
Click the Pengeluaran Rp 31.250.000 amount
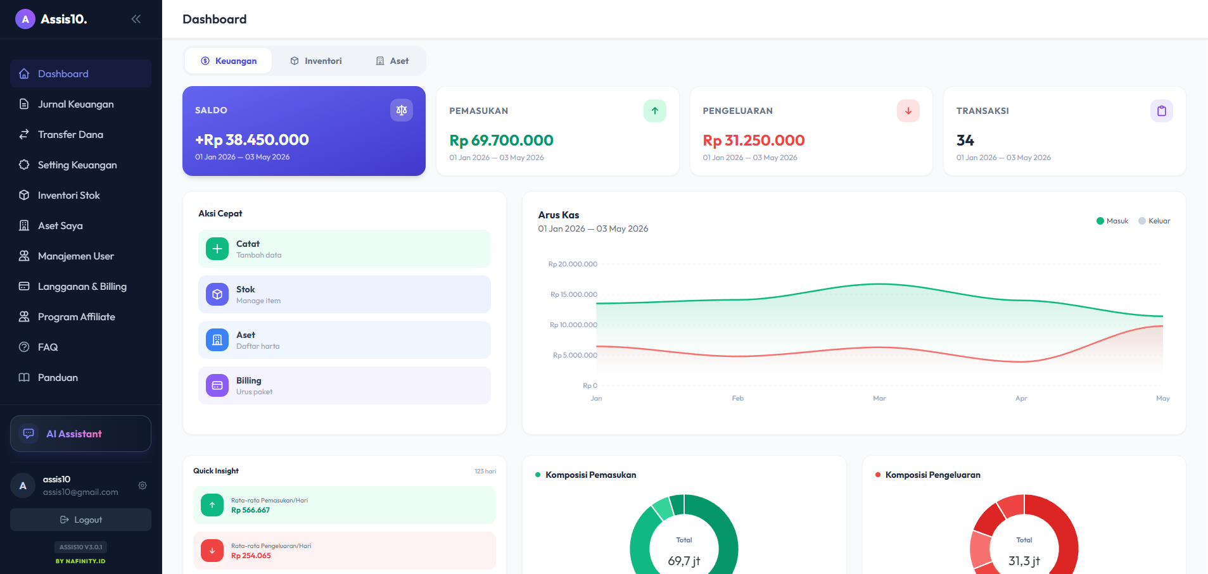pos(754,140)
